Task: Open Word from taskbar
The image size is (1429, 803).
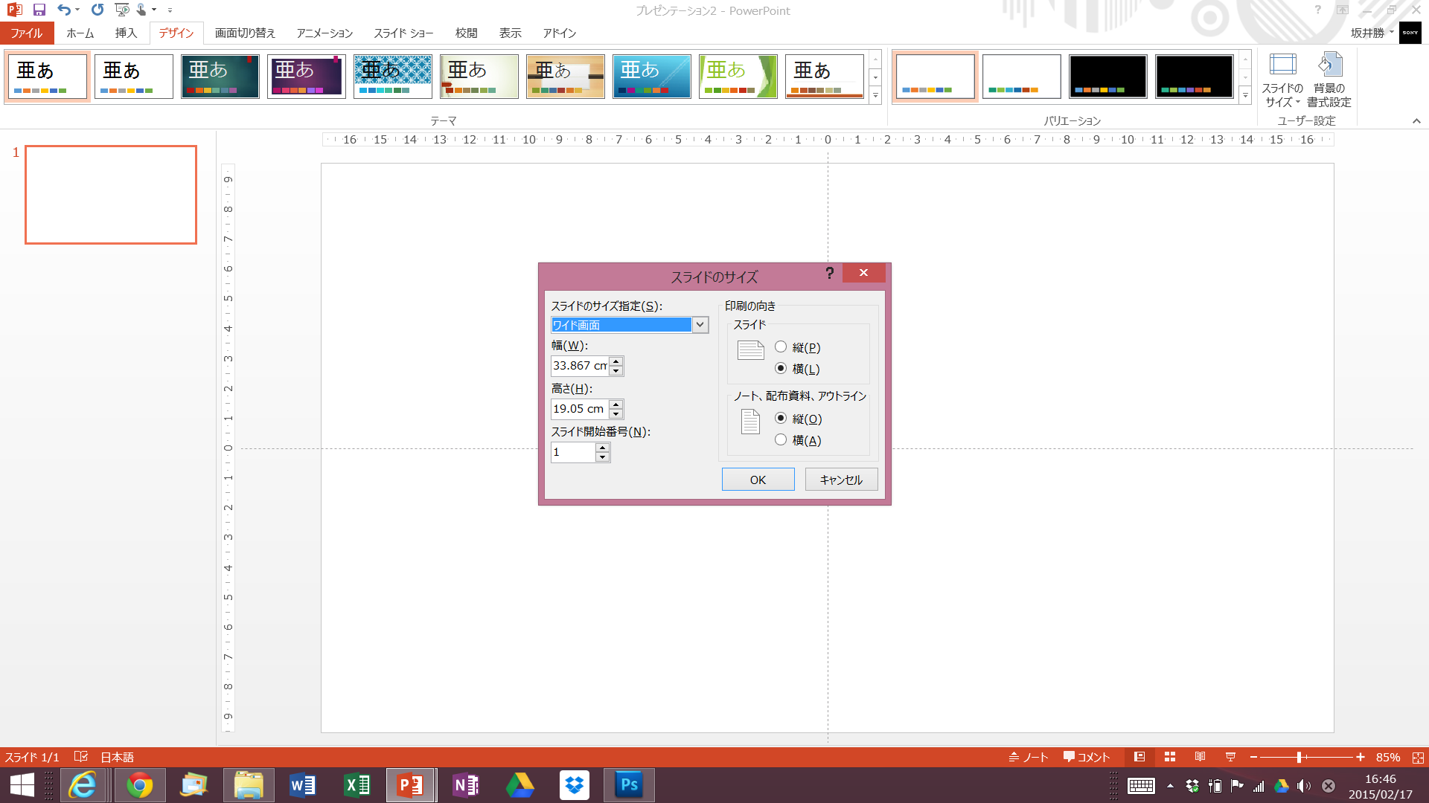Action: [x=303, y=784]
